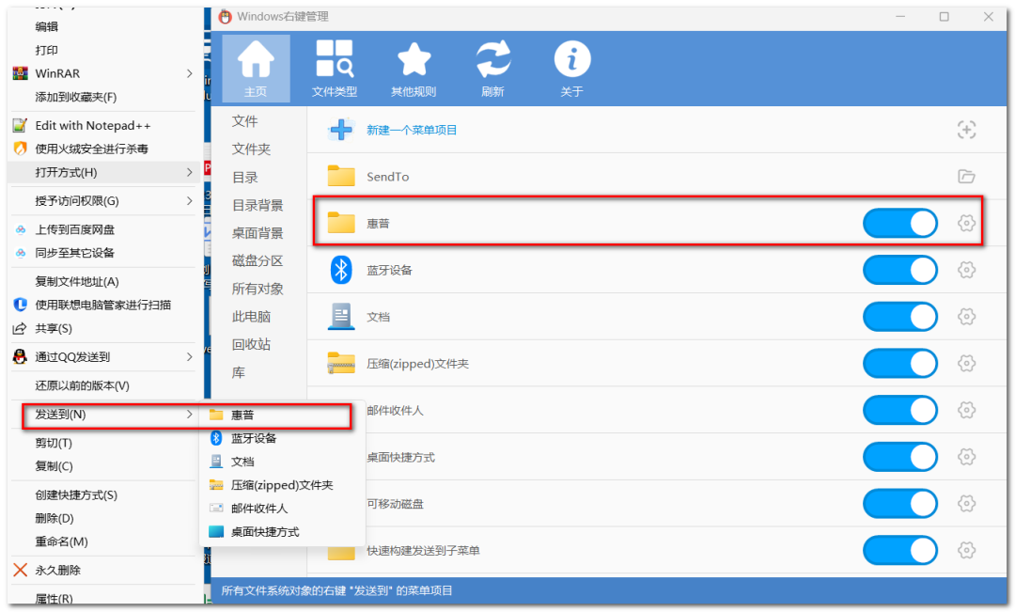The height and width of the screenshot is (612, 1015).
Task: Click the SendTo folder icon
Action: (340, 176)
